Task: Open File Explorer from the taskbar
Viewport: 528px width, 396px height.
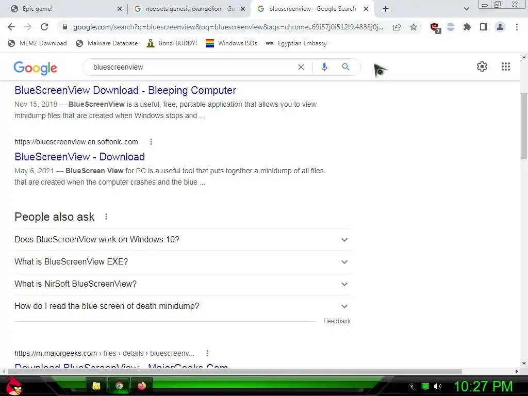Action: pos(96,386)
